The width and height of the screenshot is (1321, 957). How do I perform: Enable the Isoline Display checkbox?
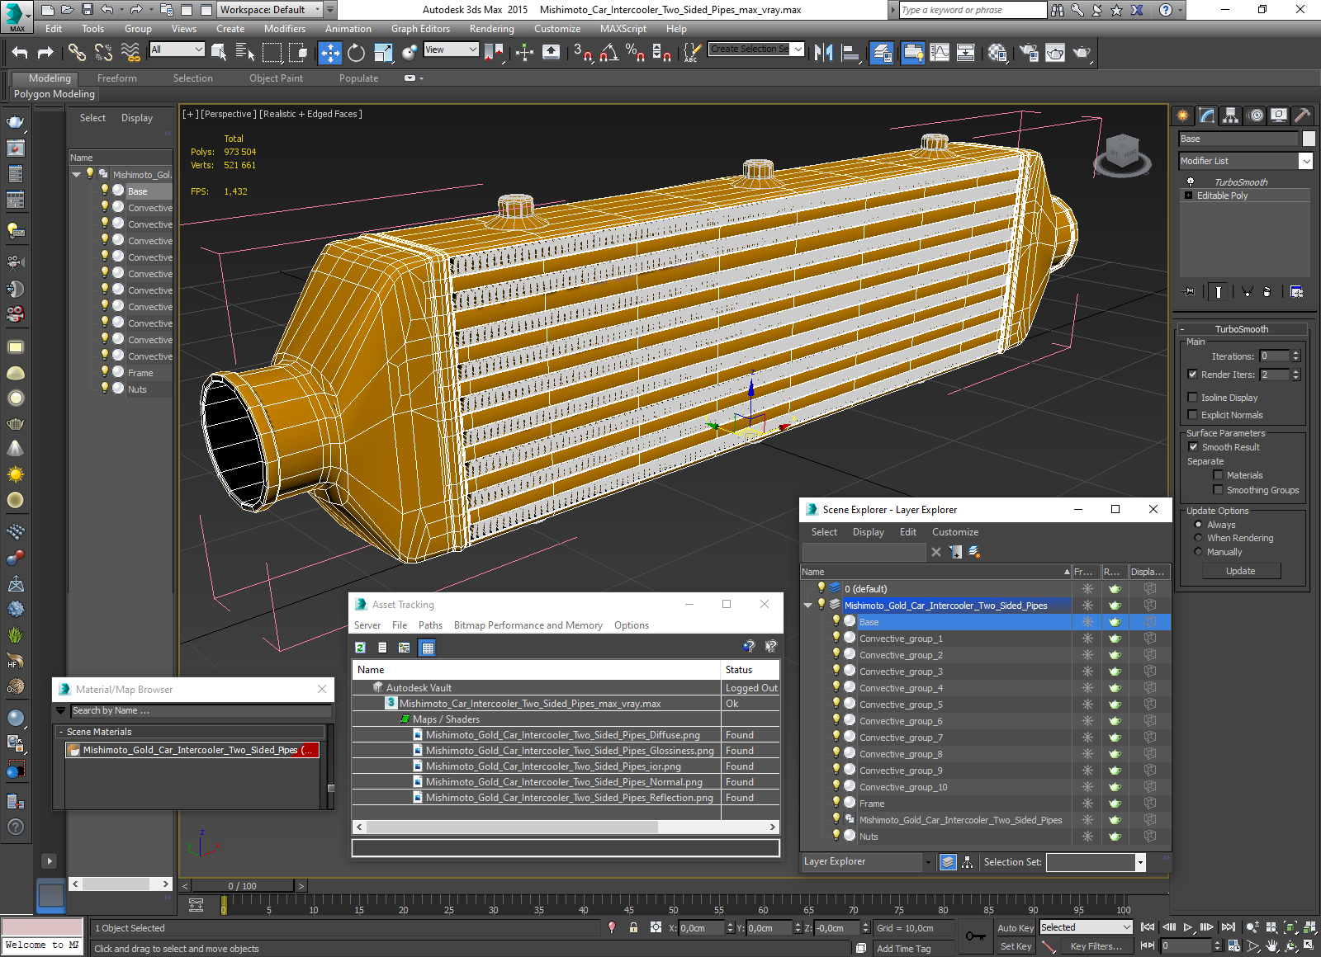pos(1192,398)
